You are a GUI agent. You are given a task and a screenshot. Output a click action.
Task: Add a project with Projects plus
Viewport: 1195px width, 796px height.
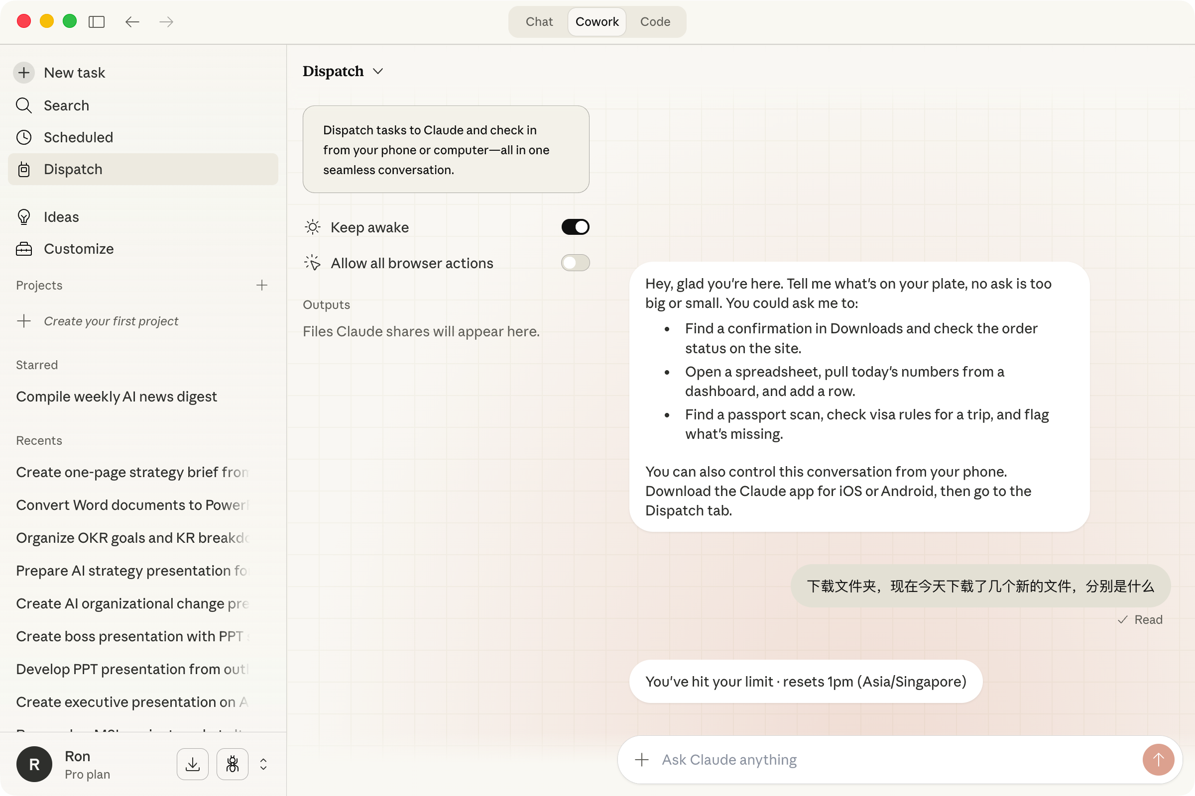[x=262, y=285]
